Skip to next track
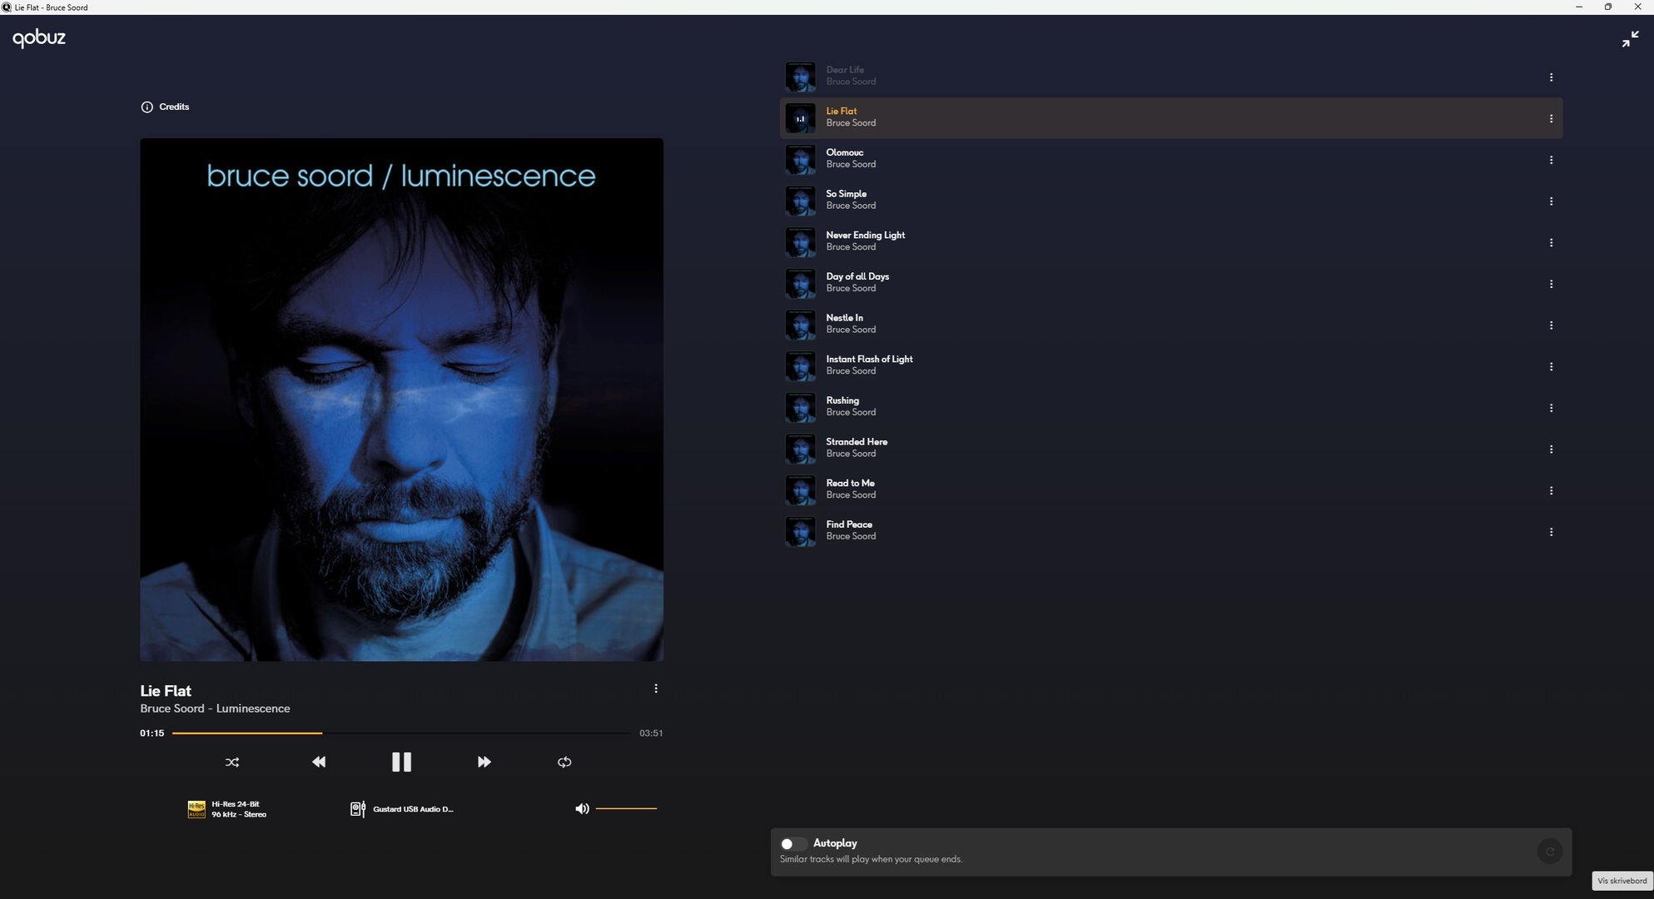This screenshot has width=1654, height=899. click(484, 762)
